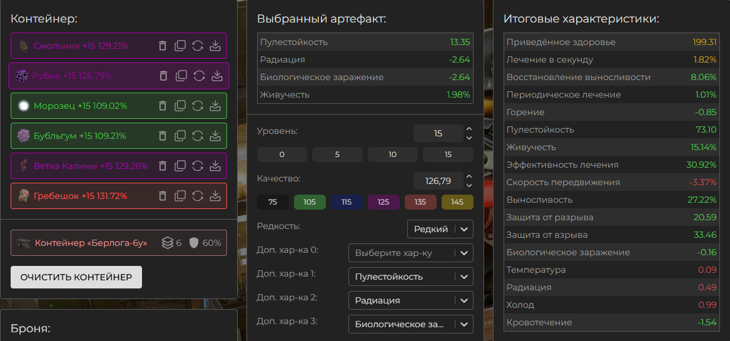Duplicate the Смольник artifact

tap(180, 46)
